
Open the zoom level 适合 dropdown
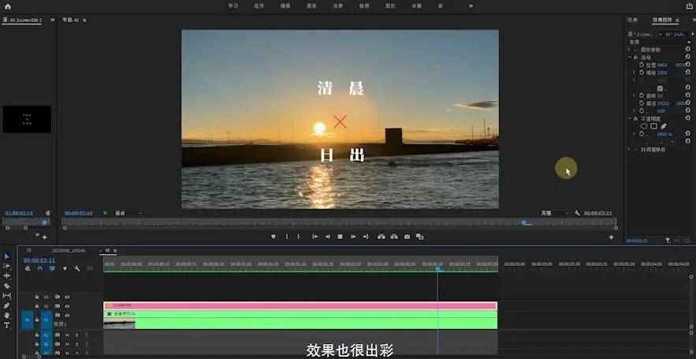click(128, 213)
